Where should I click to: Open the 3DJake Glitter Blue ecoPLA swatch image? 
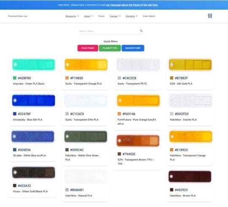[x=33, y=137]
